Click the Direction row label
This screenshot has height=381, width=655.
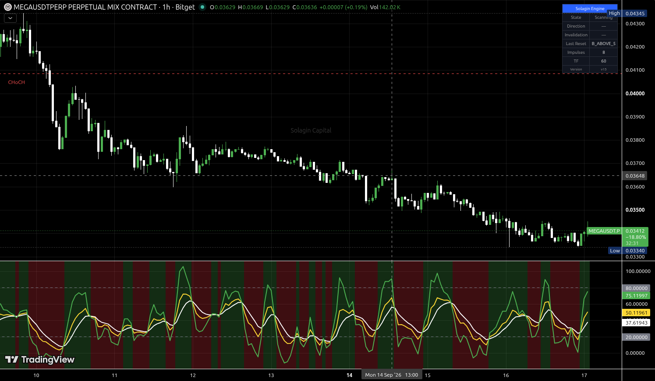click(x=576, y=26)
